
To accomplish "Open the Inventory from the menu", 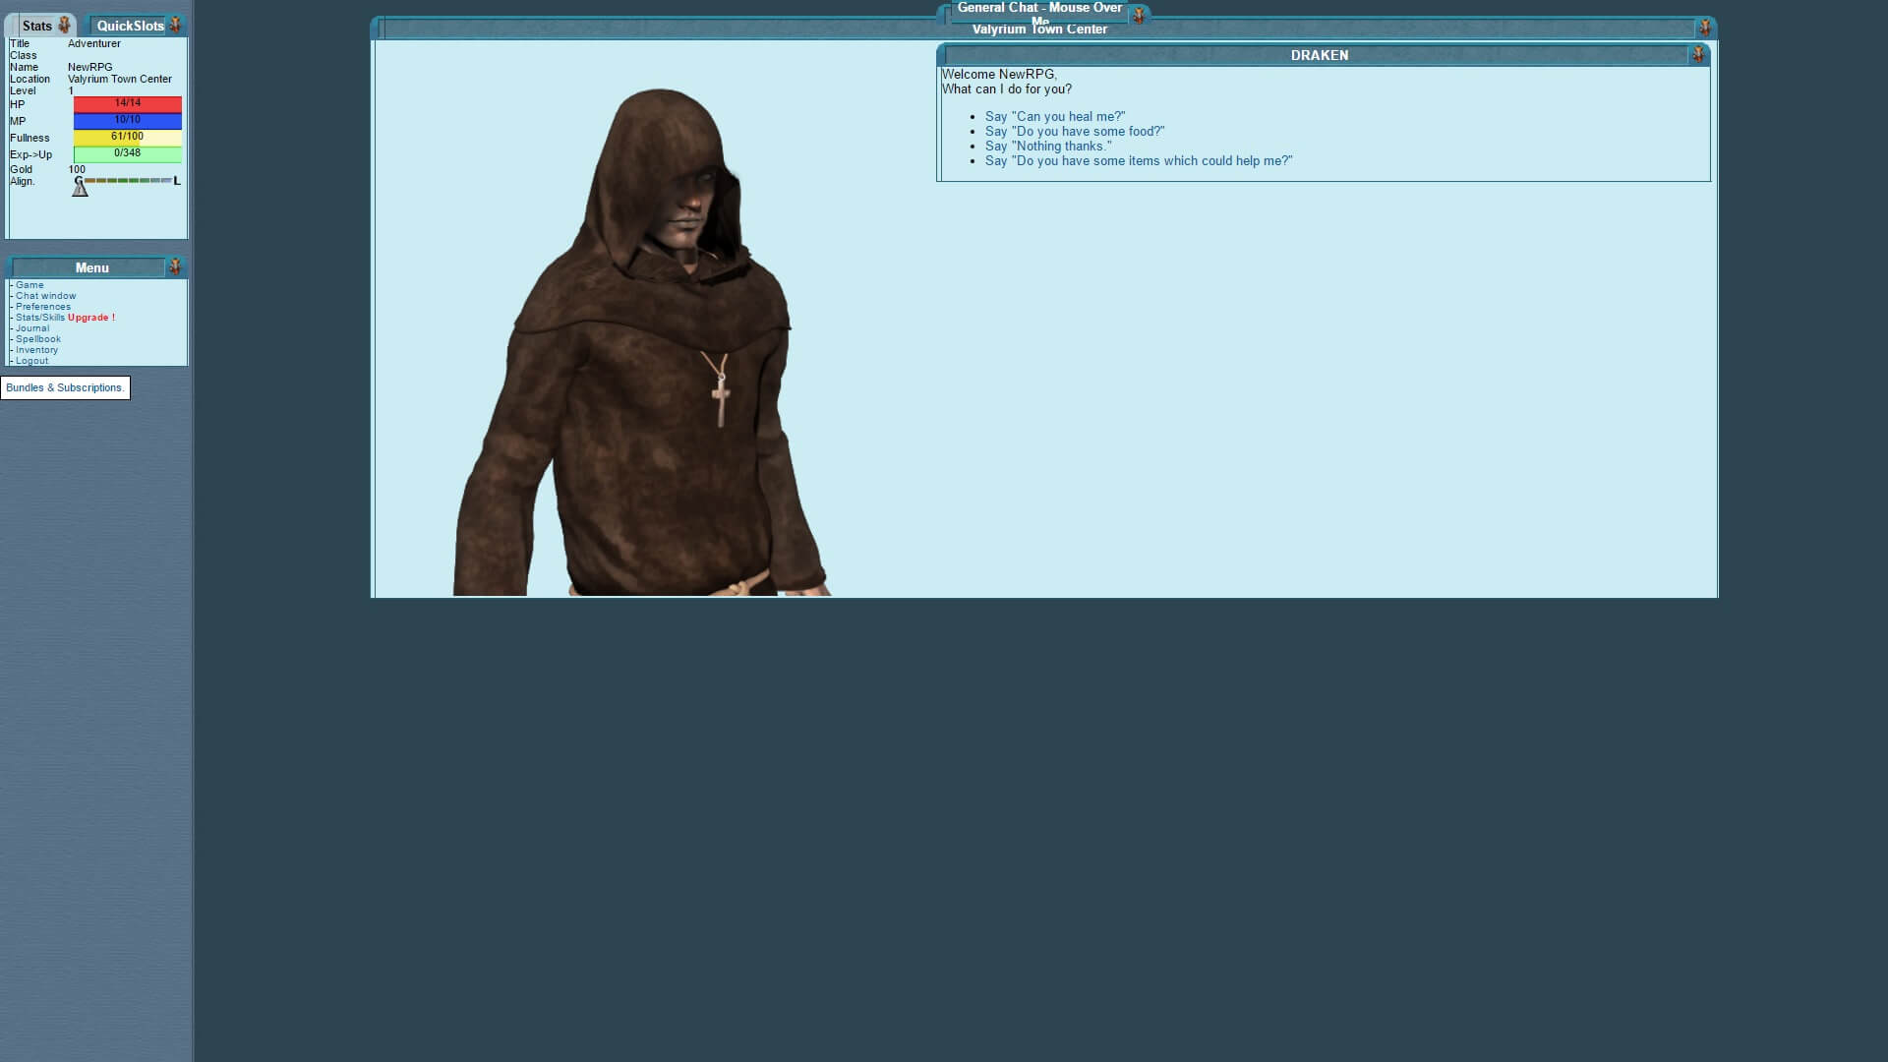I will pyautogui.click(x=36, y=350).
